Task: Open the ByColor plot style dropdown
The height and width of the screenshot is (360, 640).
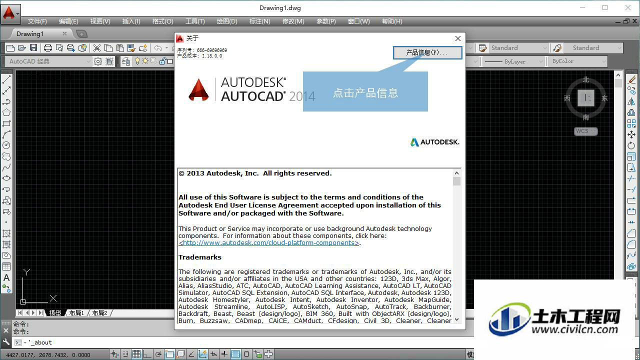Action: click(578, 61)
